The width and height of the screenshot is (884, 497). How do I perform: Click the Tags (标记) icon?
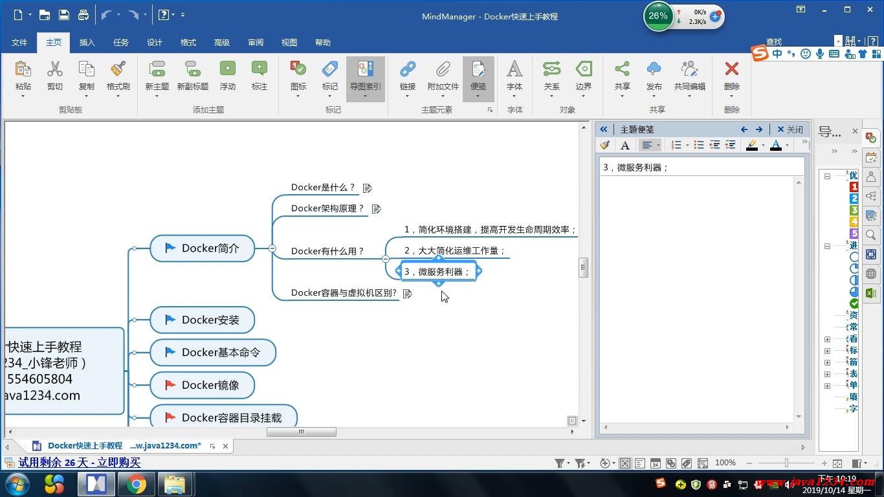click(x=330, y=69)
